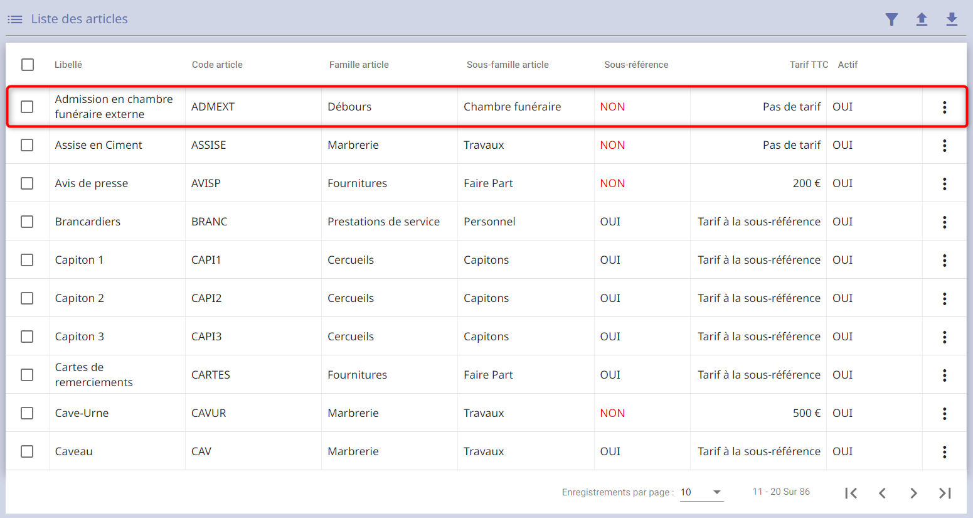
Task: Go to previous page of records
Action: tap(882, 493)
